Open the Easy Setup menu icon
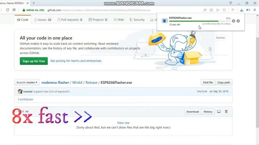 click(x=255, y=10)
